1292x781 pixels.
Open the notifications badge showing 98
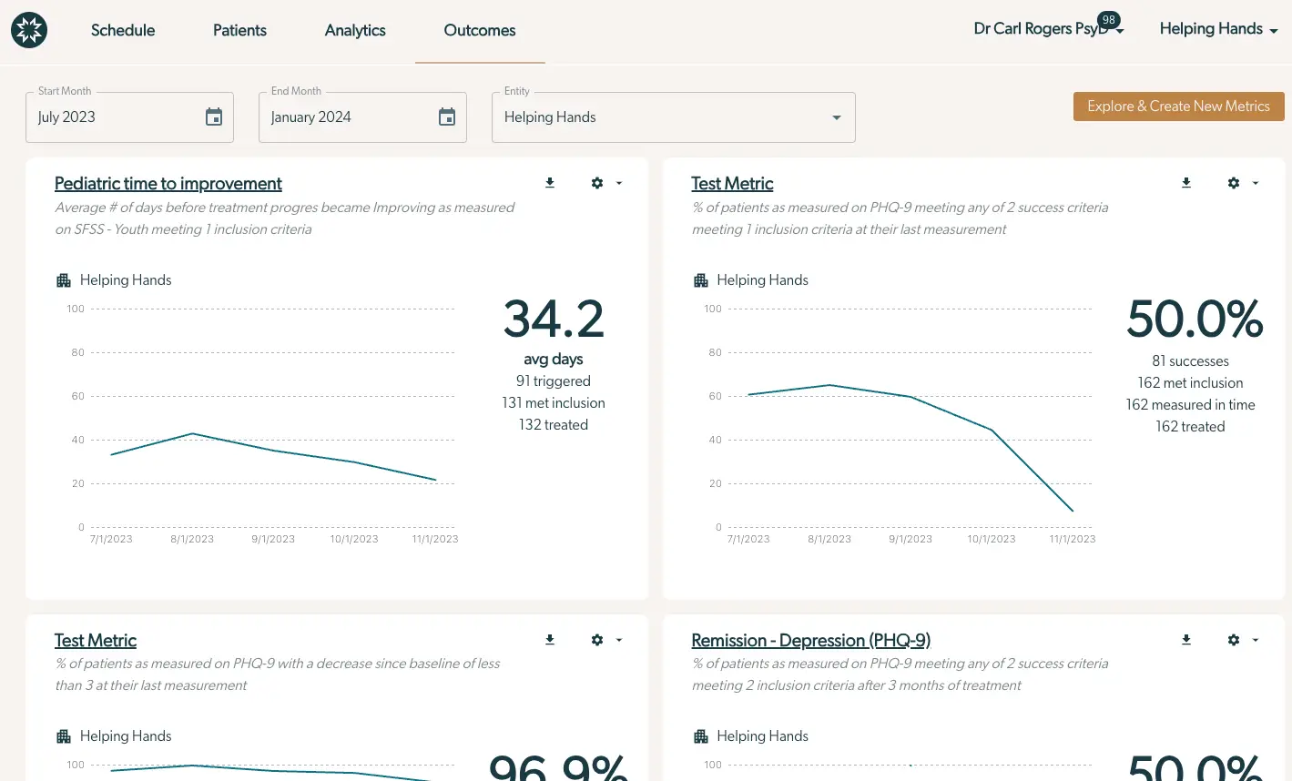tap(1109, 18)
